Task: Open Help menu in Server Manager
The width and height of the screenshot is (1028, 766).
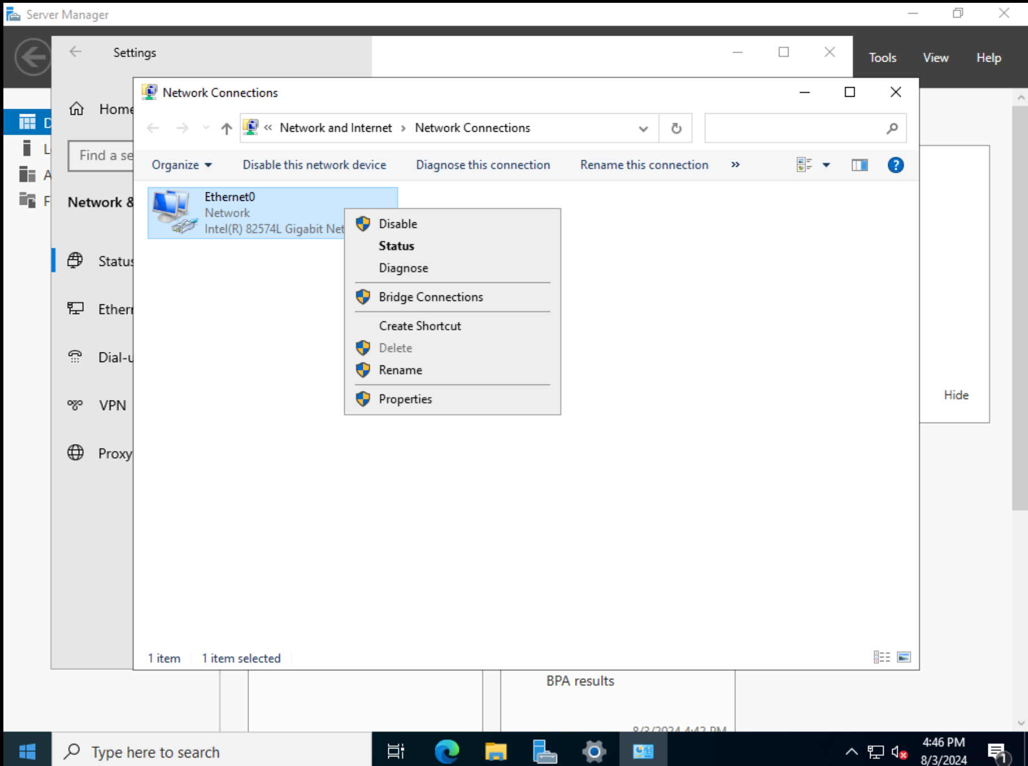Action: tap(988, 58)
